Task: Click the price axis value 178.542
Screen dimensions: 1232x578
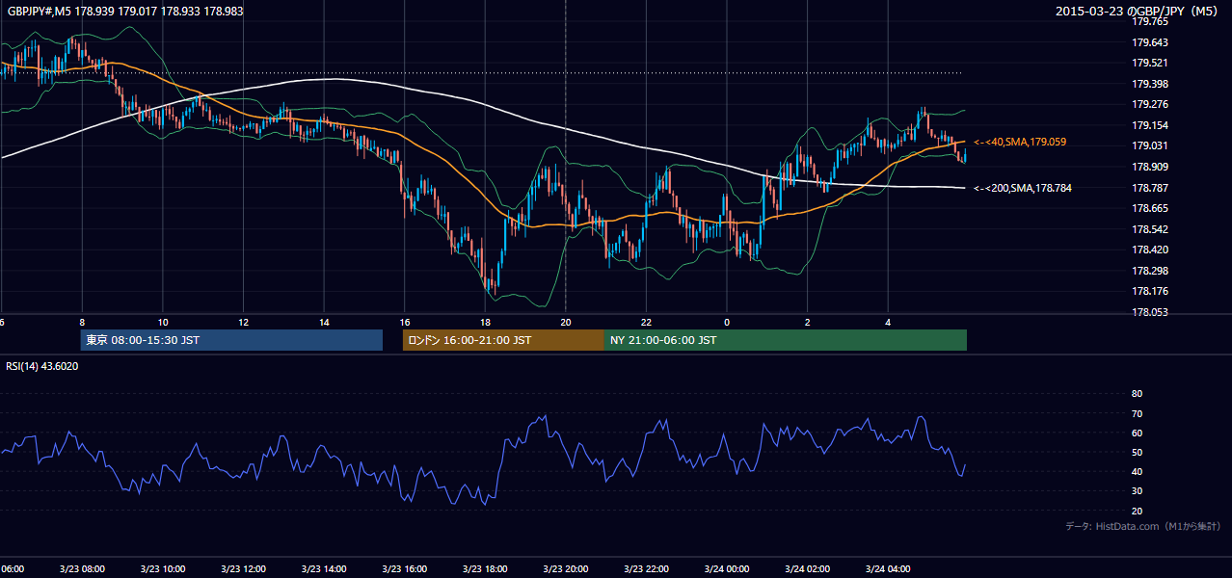Action: click(x=1149, y=229)
